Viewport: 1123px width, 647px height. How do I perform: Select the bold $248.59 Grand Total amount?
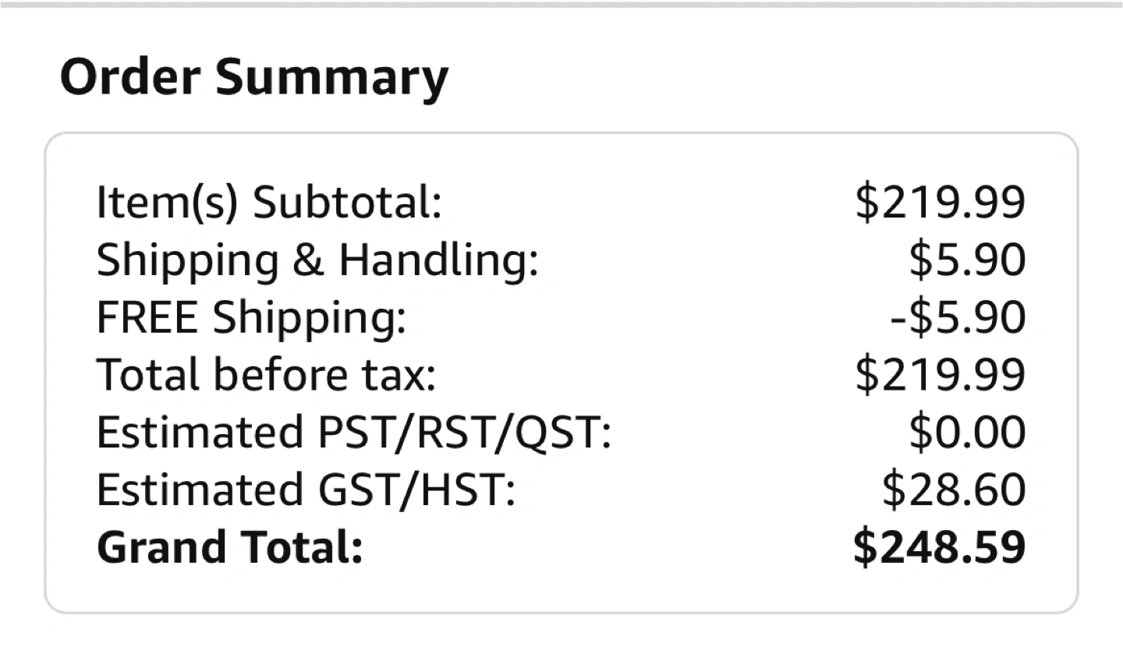coord(939,546)
